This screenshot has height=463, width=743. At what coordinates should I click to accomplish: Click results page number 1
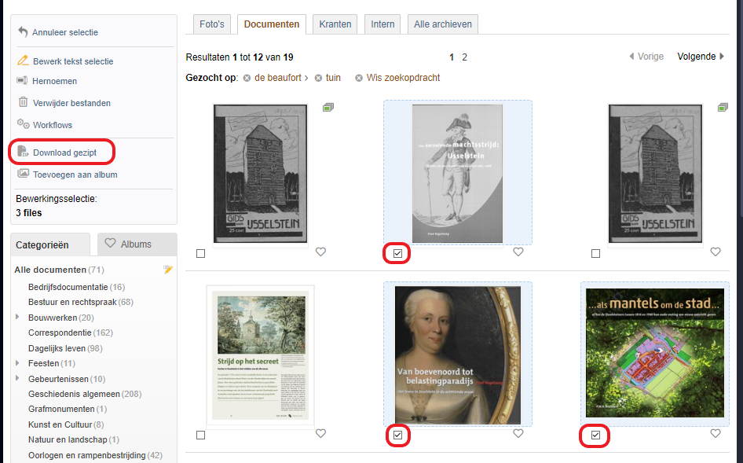click(452, 57)
